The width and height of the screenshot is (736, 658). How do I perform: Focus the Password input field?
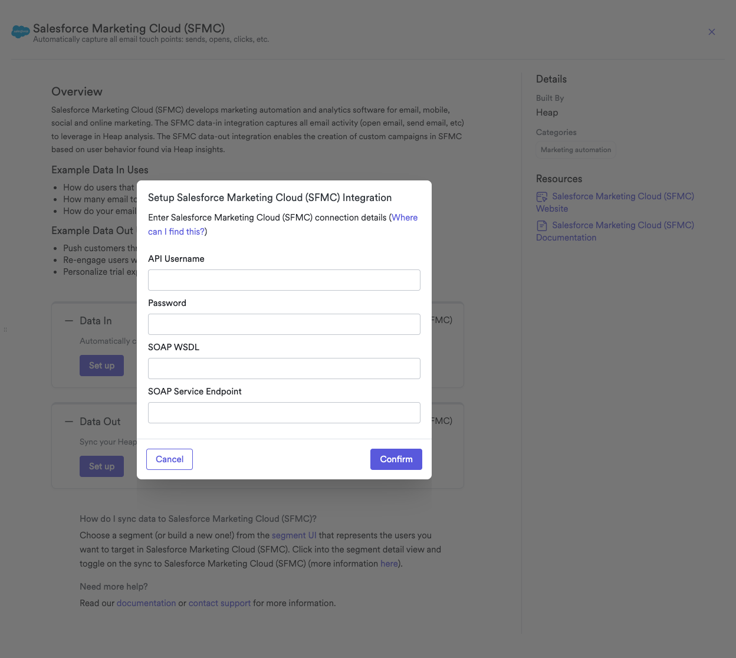[284, 324]
